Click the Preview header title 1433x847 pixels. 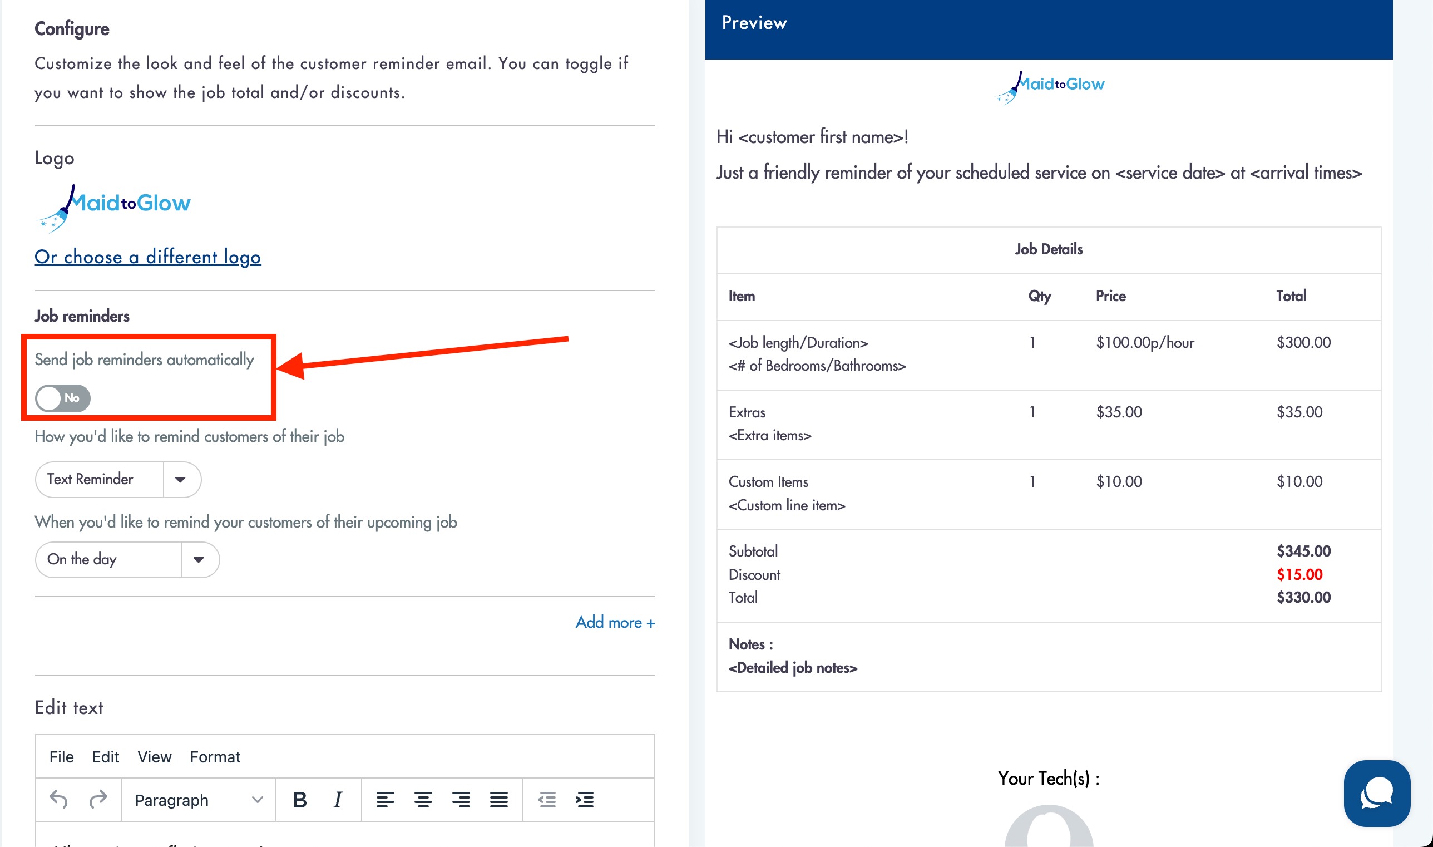pyautogui.click(x=754, y=23)
